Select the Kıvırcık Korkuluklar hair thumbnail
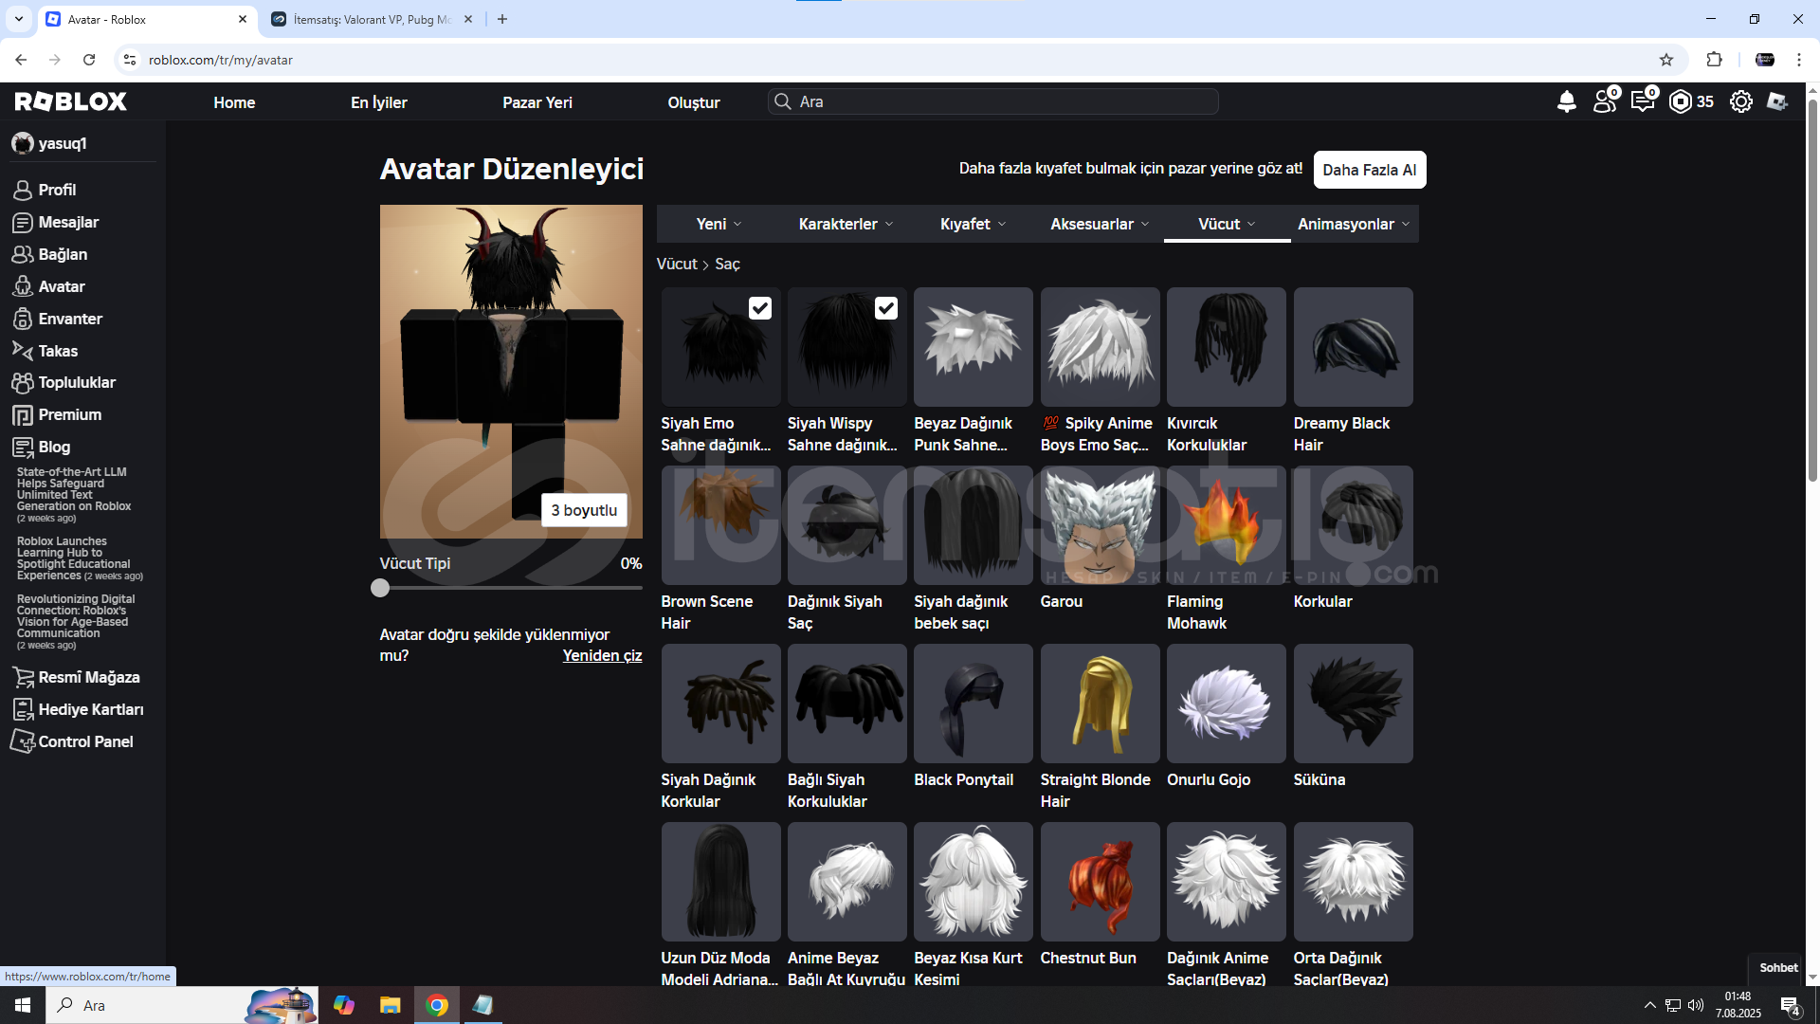 (x=1227, y=347)
